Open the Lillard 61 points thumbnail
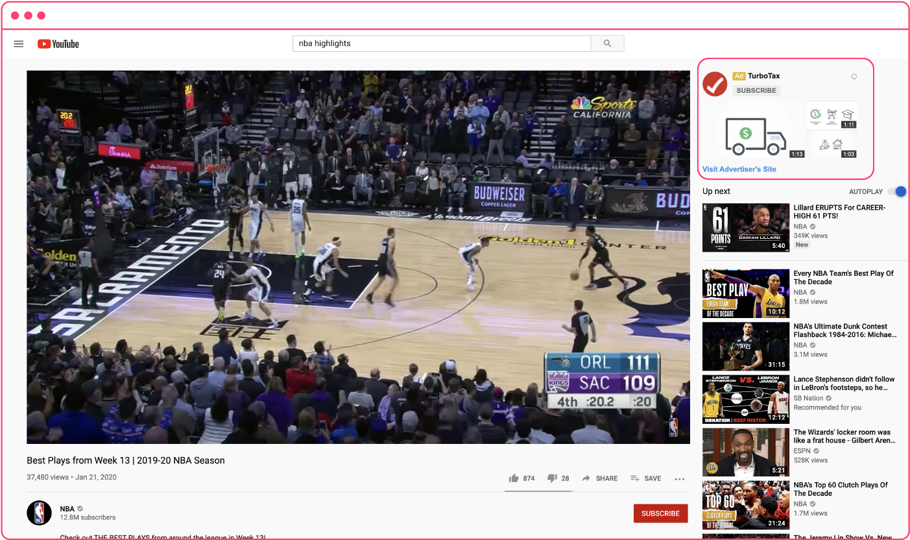Image resolution: width=910 pixels, height=540 pixels. 746,228
